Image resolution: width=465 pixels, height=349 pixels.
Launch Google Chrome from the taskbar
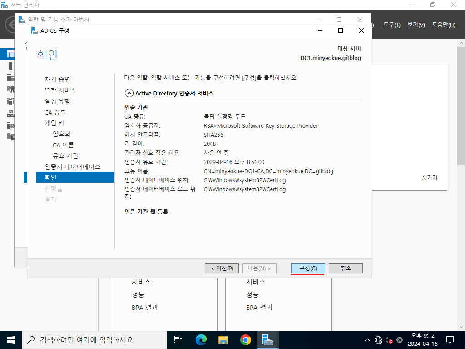[x=245, y=340]
